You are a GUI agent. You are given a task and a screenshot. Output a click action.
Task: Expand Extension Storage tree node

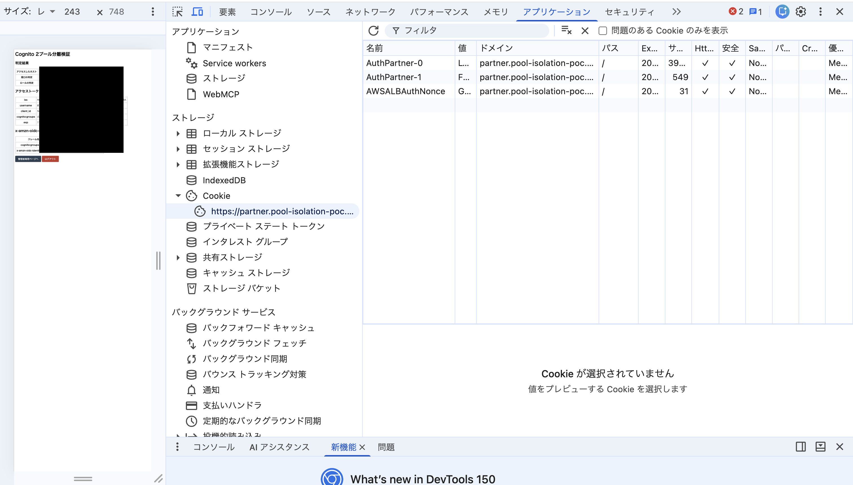[178, 164]
